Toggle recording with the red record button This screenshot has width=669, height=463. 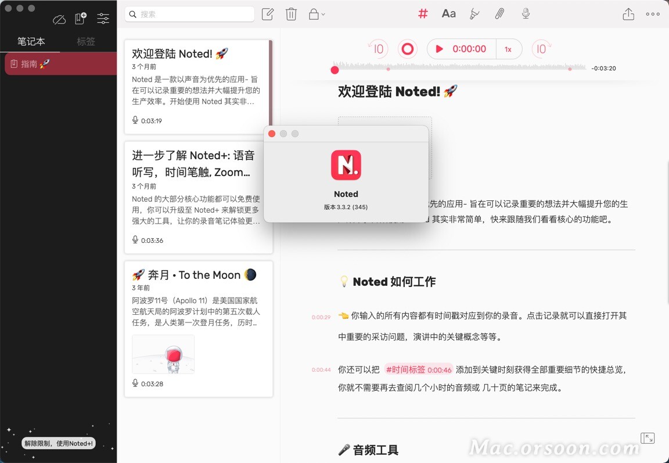[x=407, y=49]
